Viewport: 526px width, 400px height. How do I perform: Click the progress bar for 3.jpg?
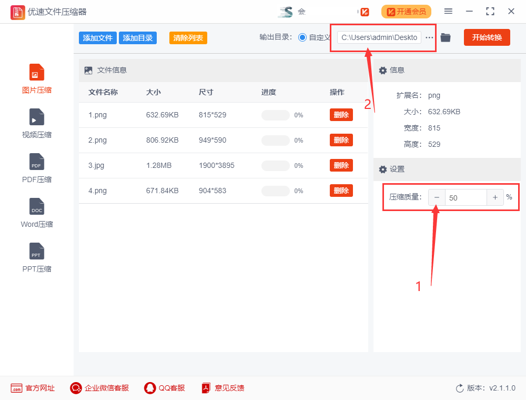[x=276, y=166]
